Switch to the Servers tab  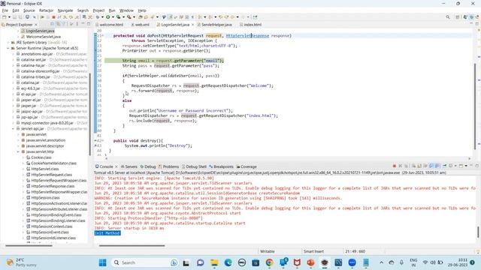[x=129, y=166]
